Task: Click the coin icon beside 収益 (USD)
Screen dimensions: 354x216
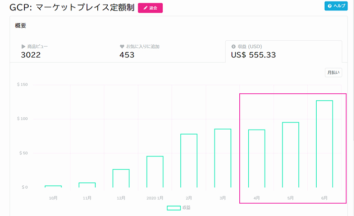Action: (x=233, y=47)
